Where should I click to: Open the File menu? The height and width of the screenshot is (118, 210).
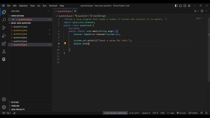pyautogui.click(x=9, y=6)
